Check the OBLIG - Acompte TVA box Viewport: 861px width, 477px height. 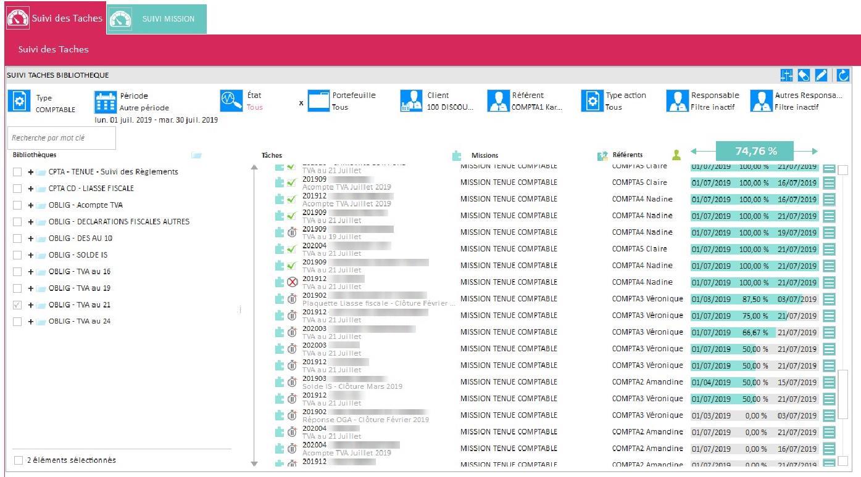(17, 205)
